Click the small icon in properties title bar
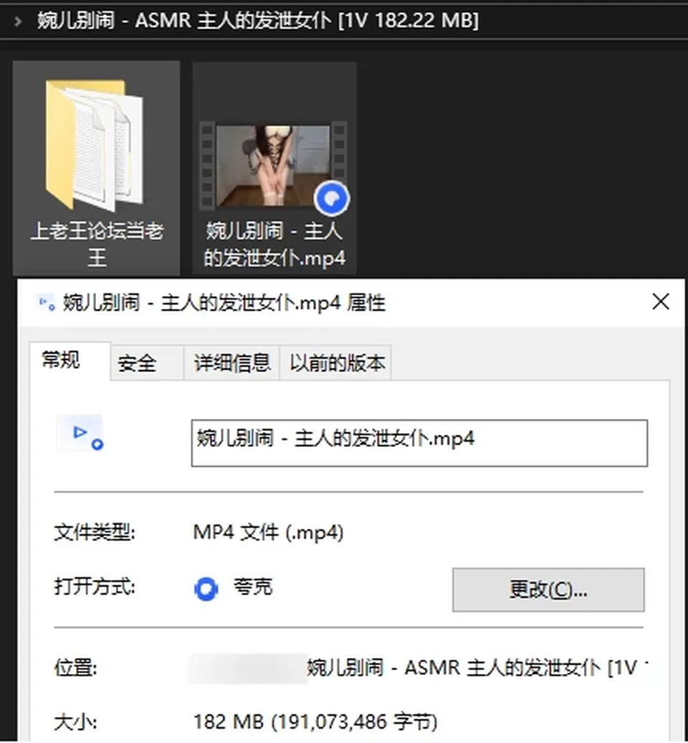688x743 pixels. [x=47, y=303]
